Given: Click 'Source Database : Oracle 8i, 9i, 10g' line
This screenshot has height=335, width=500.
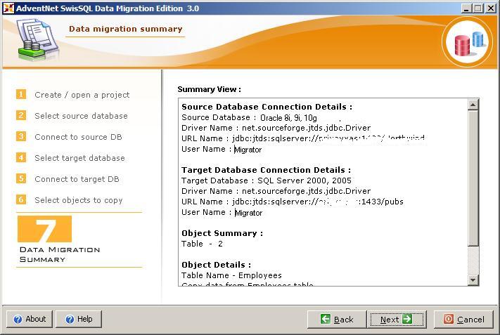Looking at the screenshot, I should pos(249,117).
